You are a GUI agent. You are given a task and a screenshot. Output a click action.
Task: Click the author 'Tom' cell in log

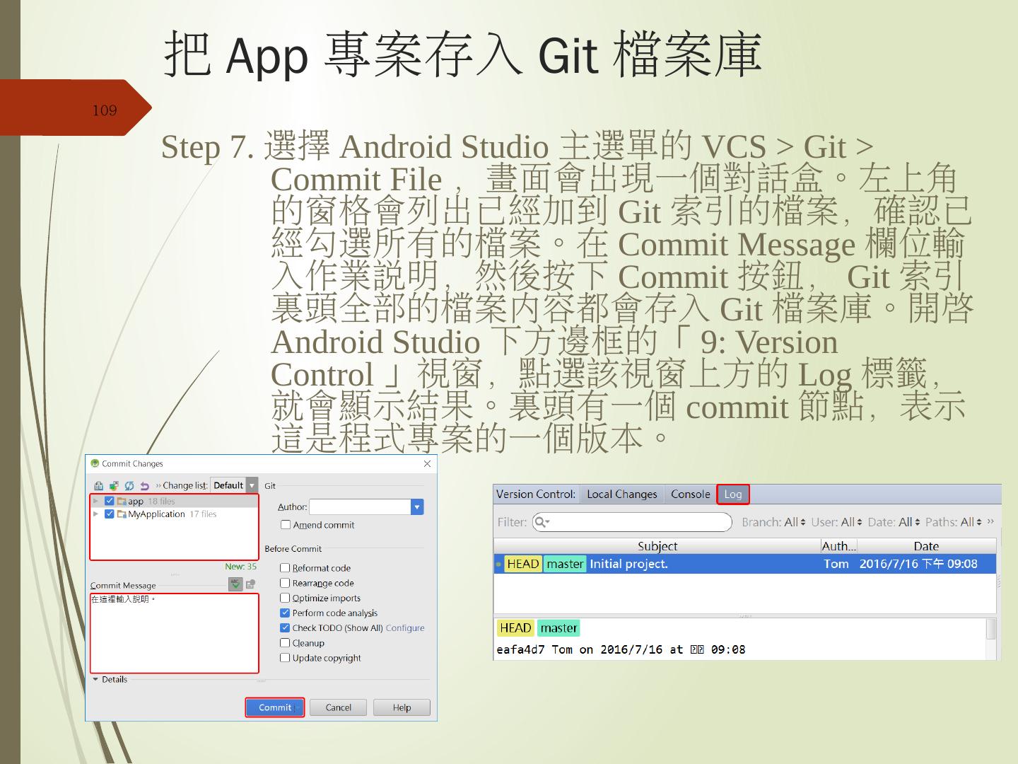[x=836, y=564]
